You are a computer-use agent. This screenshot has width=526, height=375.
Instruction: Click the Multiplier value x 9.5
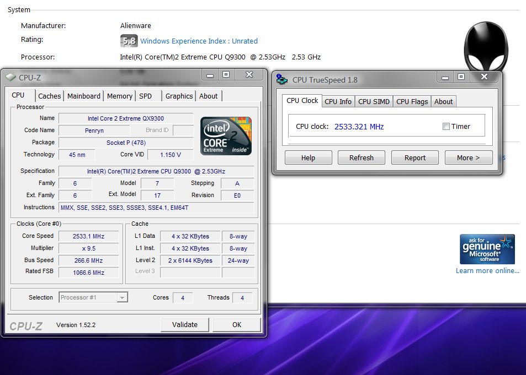pyautogui.click(x=88, y=248)
